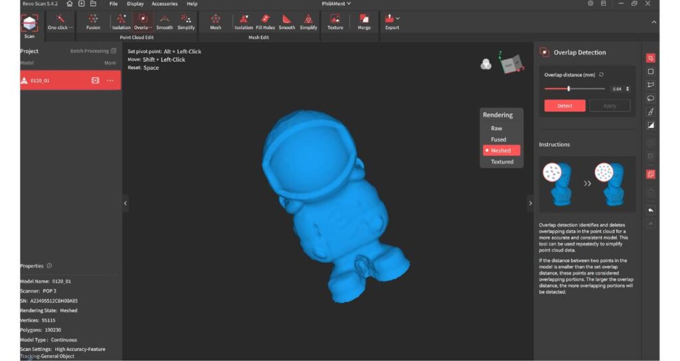Select brush selection tool
The height and width of the screenshot is (361, 680).
[651, 111]
